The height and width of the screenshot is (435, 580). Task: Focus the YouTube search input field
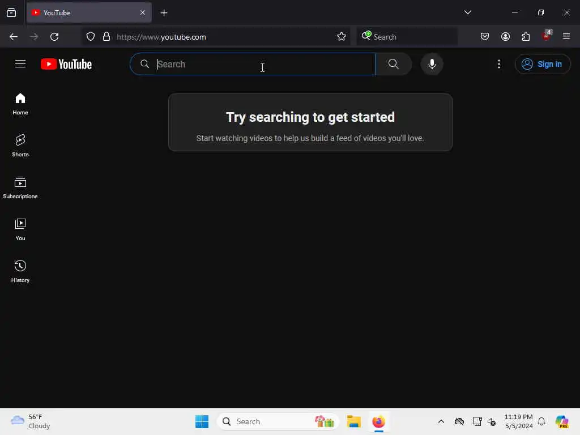click(x=253, y=64)
